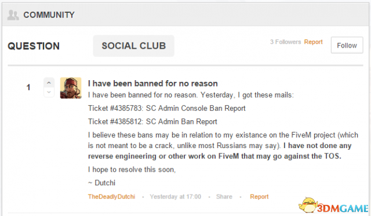Screen dimensions: 371x216
Task: Click the COMMUNITY header text
Action: [x=49, y=15]
